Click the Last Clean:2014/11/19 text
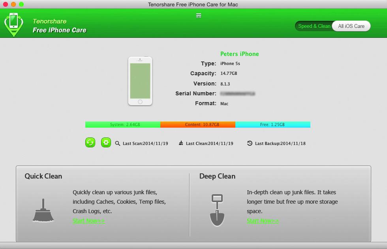The image size is (387, 249). pos(210,143)
